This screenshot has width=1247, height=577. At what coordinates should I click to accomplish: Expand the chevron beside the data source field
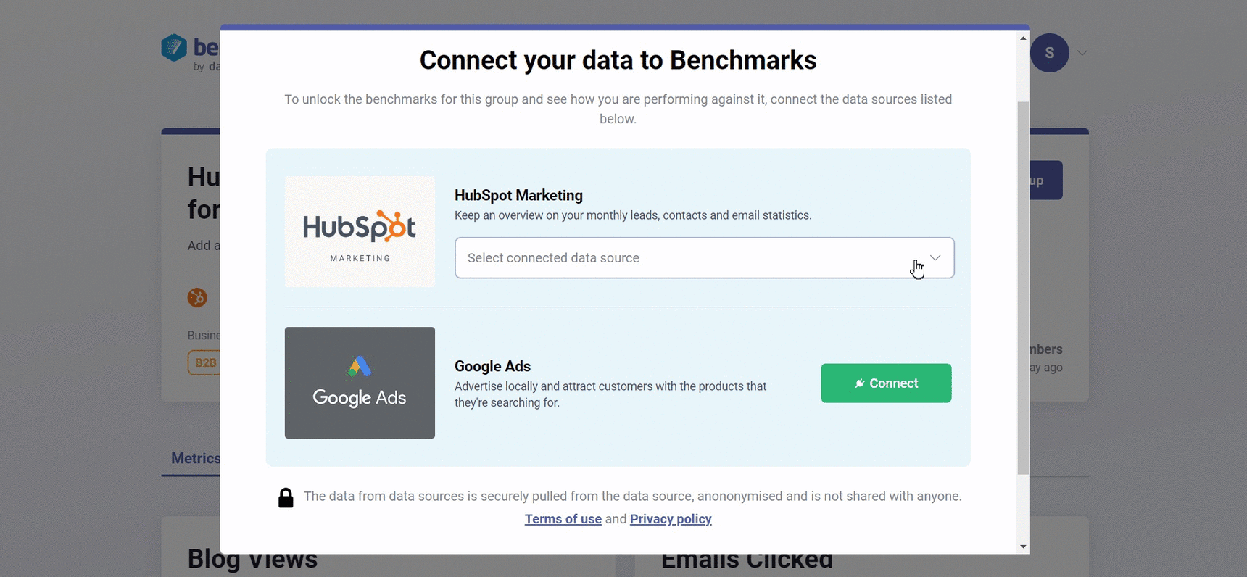pos(935,257)
